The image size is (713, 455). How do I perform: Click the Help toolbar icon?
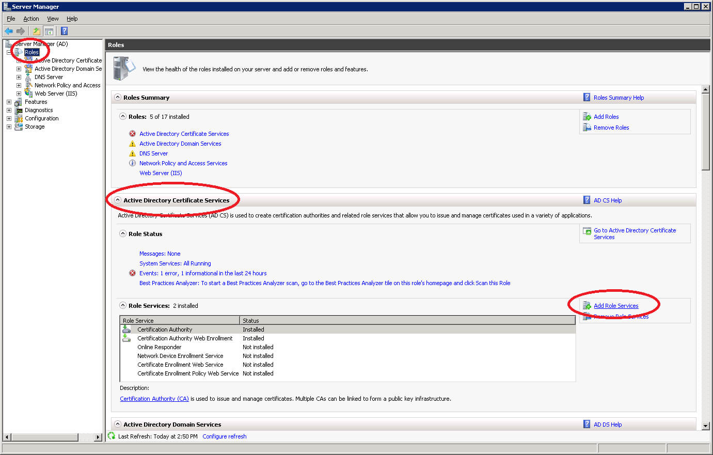(x=65, y=31)
